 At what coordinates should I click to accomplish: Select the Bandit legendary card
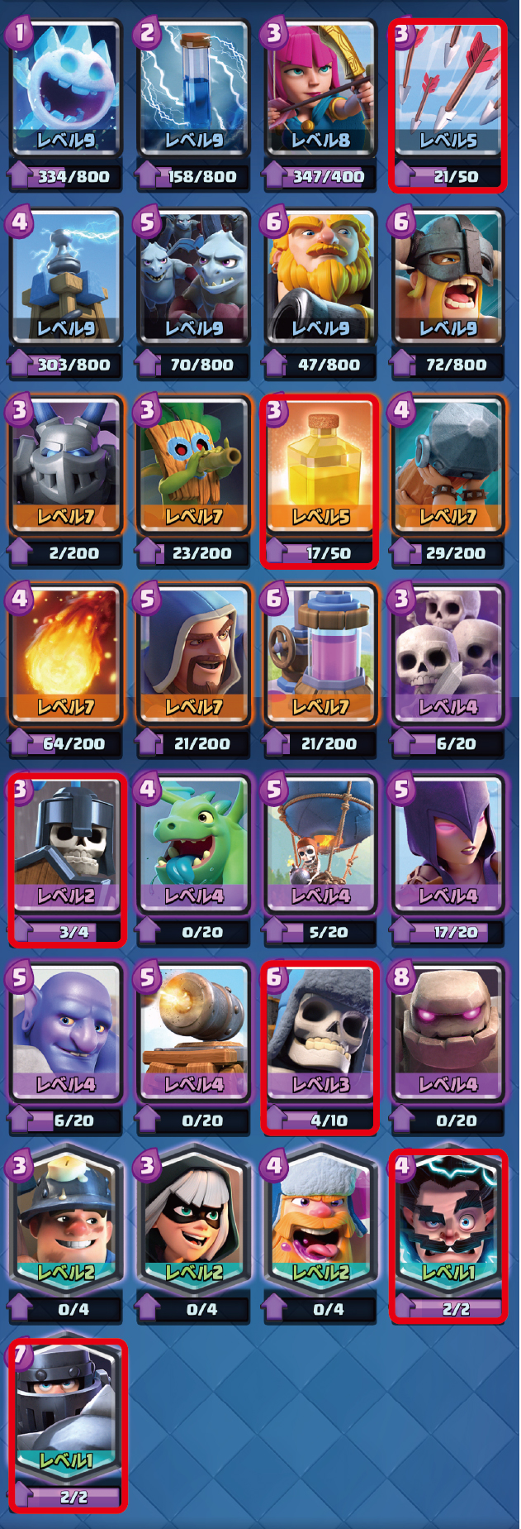point(193,1221)
